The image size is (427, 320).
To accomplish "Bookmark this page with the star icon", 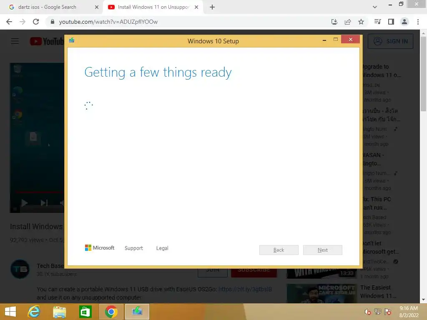I will [361, 22].
